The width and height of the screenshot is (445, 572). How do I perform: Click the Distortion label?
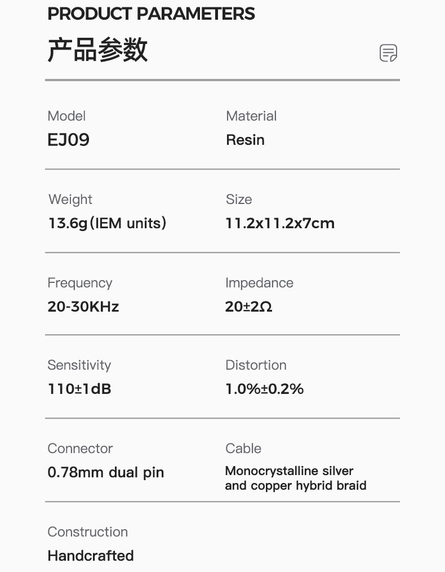point(256,365)
